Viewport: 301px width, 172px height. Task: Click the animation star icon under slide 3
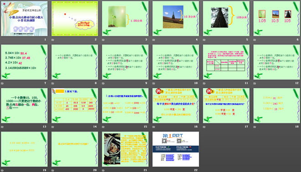(103, 40)
